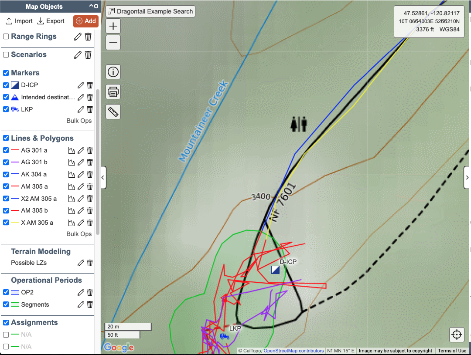Click the Import button
The height and width of the screenshot is (355, 471).
(x=19, y=21)
